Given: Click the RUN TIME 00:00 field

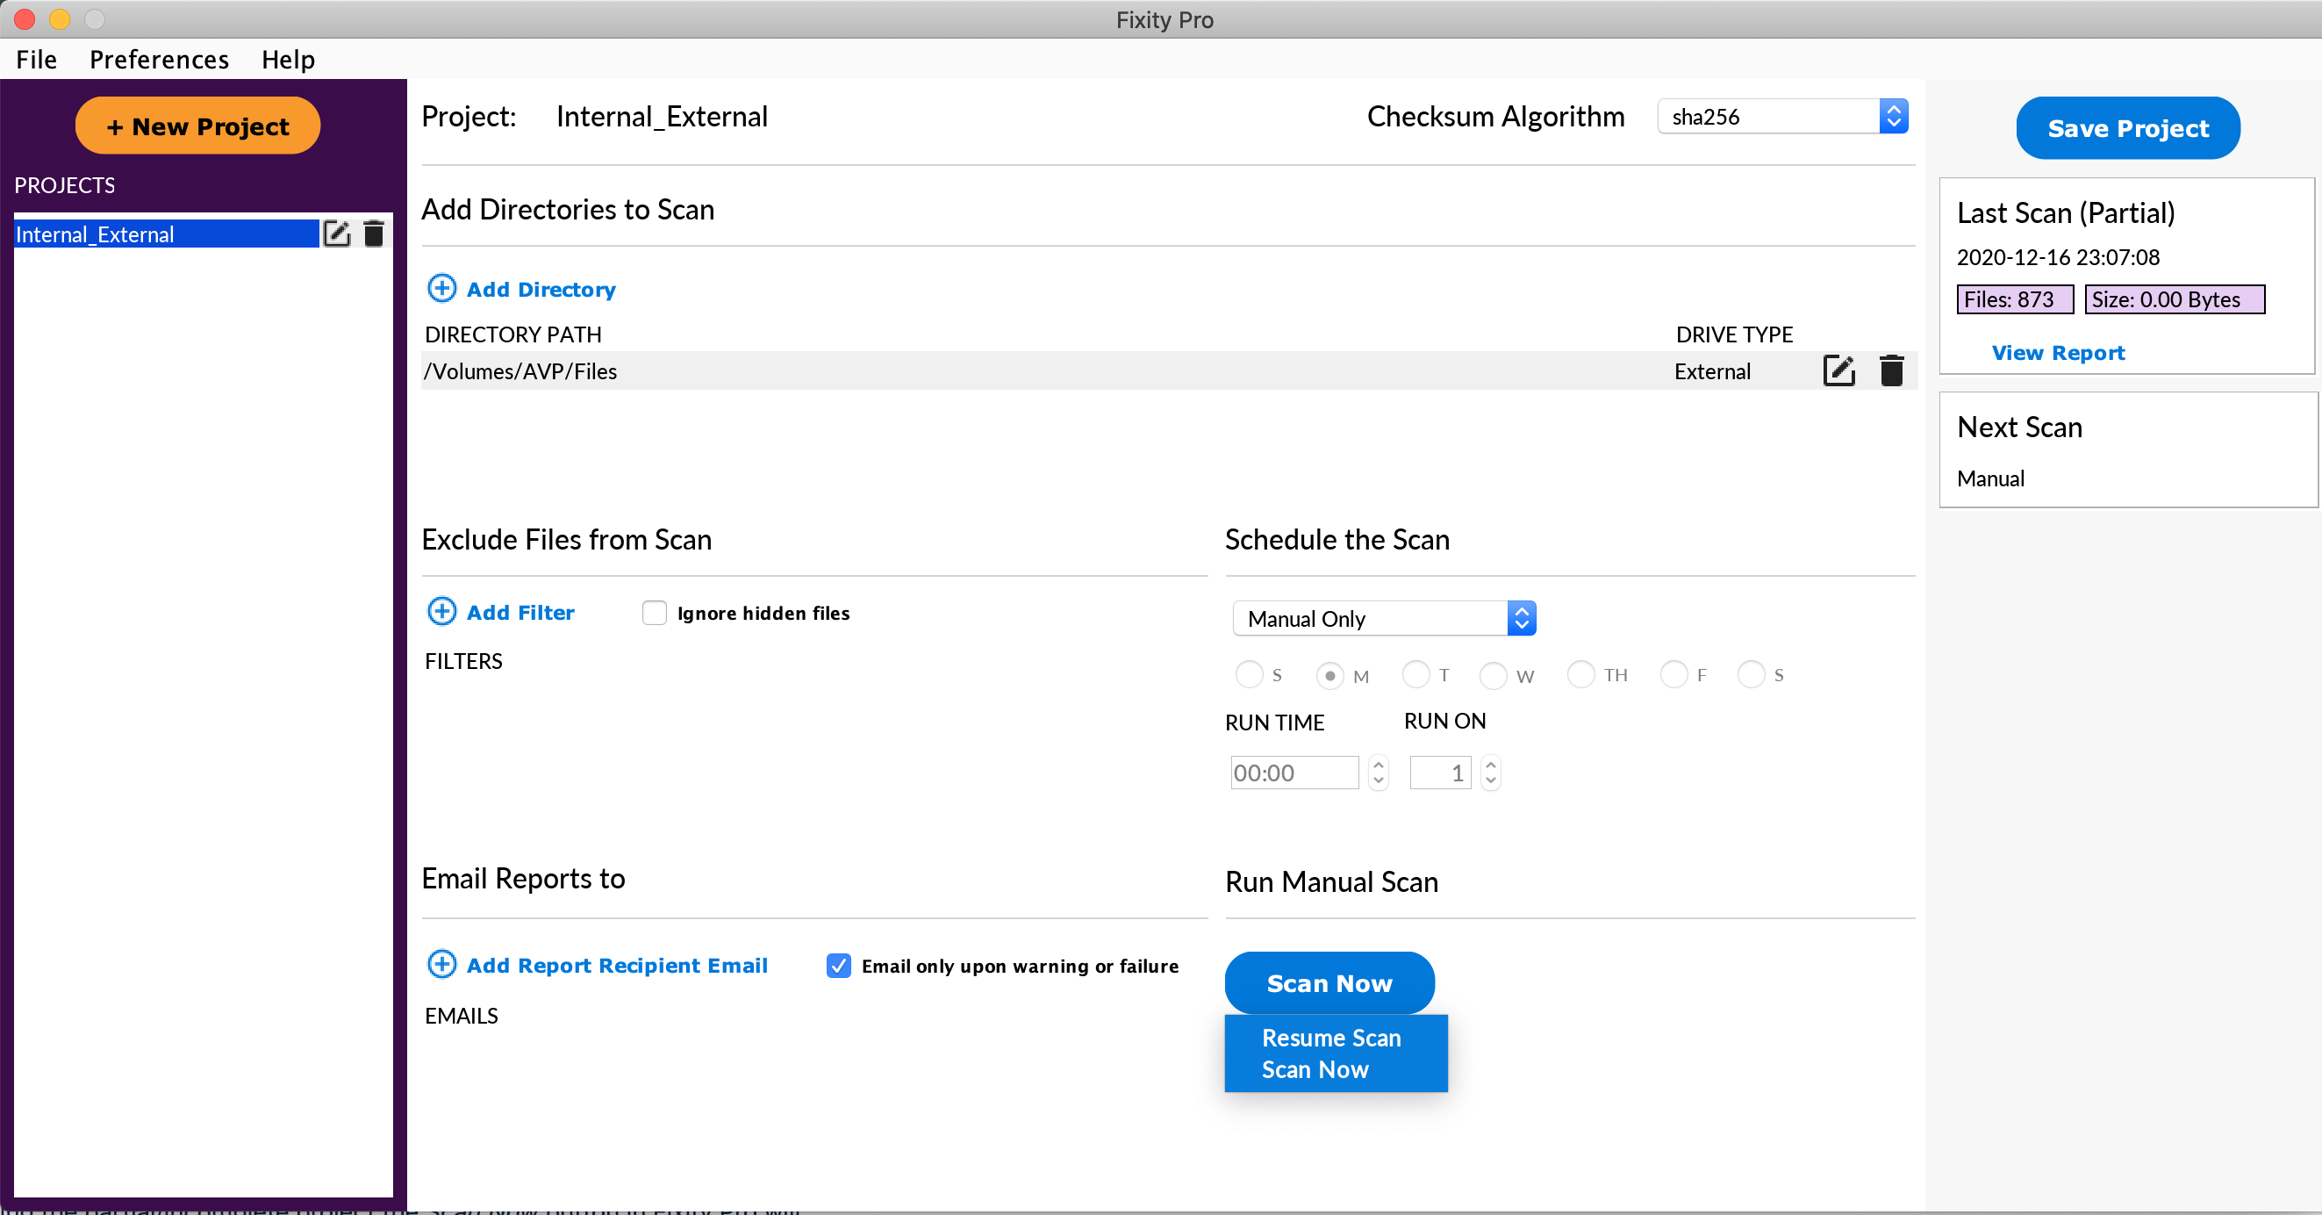Looking at the screenshot, I should pyautogui.click(x=1294, y=773).
